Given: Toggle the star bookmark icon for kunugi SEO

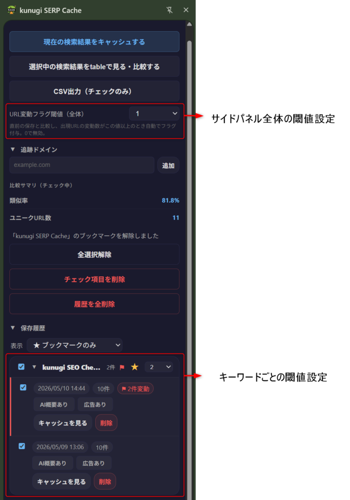Looking at the screenshot, I should (135, 367).
